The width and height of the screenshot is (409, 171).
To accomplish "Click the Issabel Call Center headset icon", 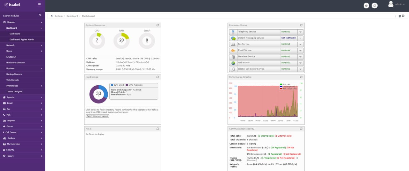I will pos(233,69).
